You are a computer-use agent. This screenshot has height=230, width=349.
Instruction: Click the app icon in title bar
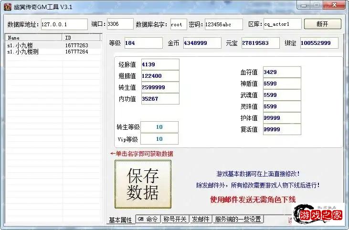click(x=8, y=7)
